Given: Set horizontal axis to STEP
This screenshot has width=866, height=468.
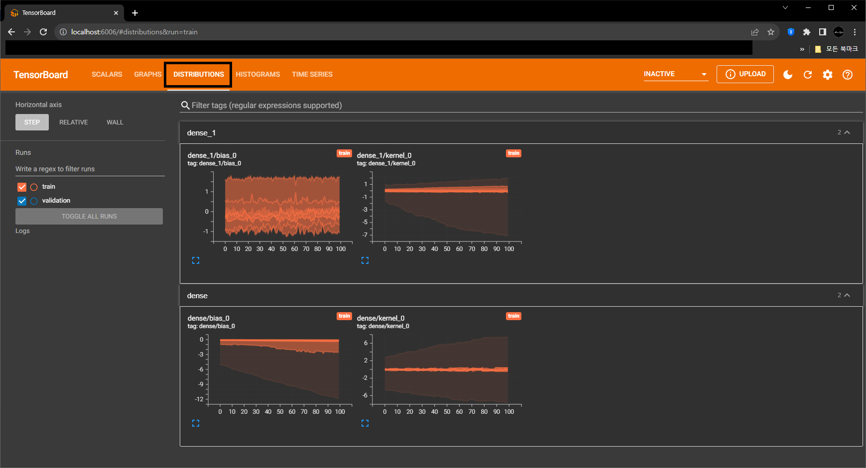Looking at the screenshot, I should tap(32, 122).
